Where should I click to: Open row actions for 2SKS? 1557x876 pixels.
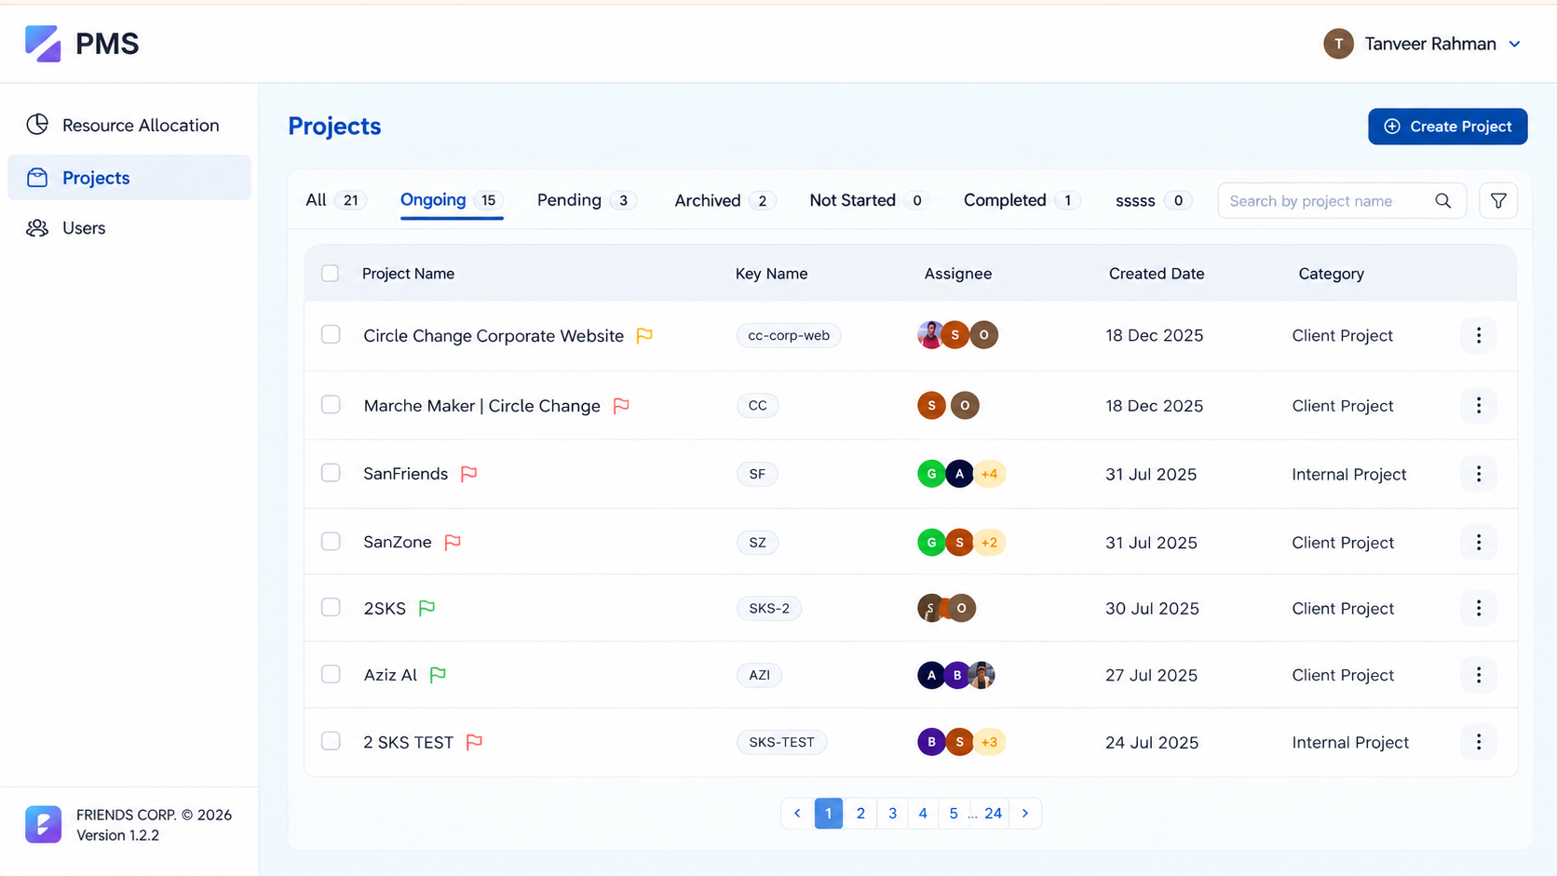point(1479,608)
